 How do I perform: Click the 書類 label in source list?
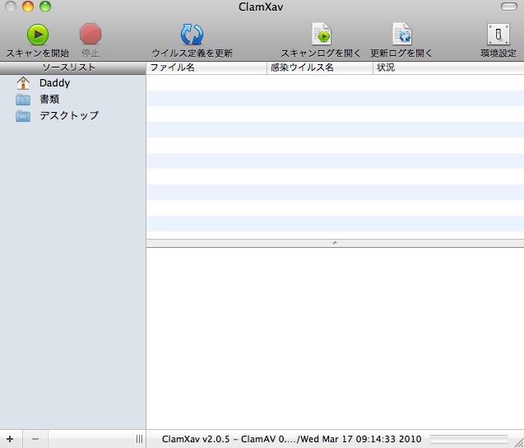tap(49, 100)
